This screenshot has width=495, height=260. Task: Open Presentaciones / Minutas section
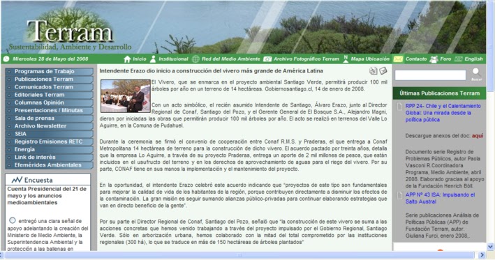tap(50, 111)
